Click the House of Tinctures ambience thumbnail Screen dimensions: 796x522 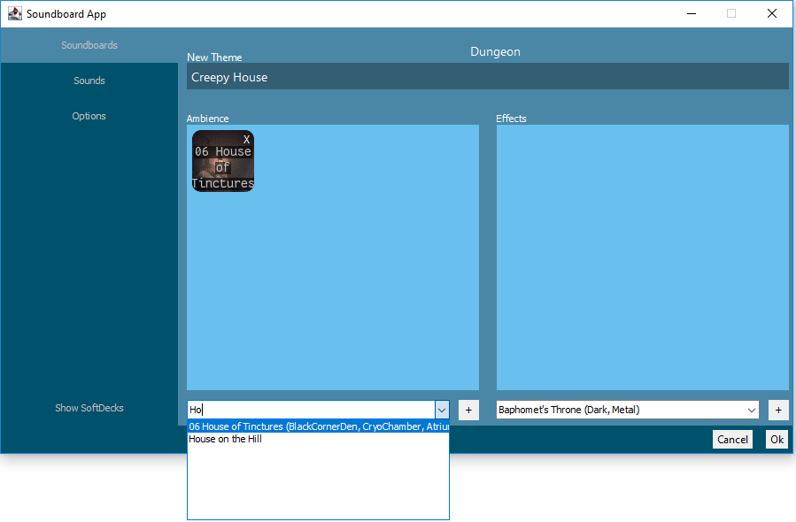click(x=222, y=164)
